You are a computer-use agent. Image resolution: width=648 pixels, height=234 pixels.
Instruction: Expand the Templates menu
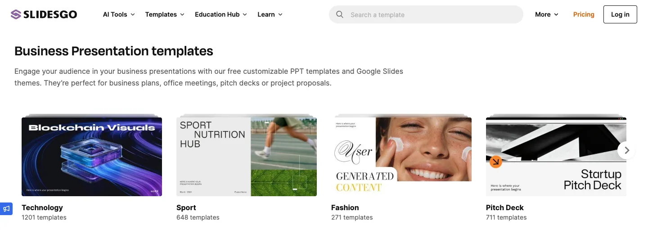tap(165, 14)
